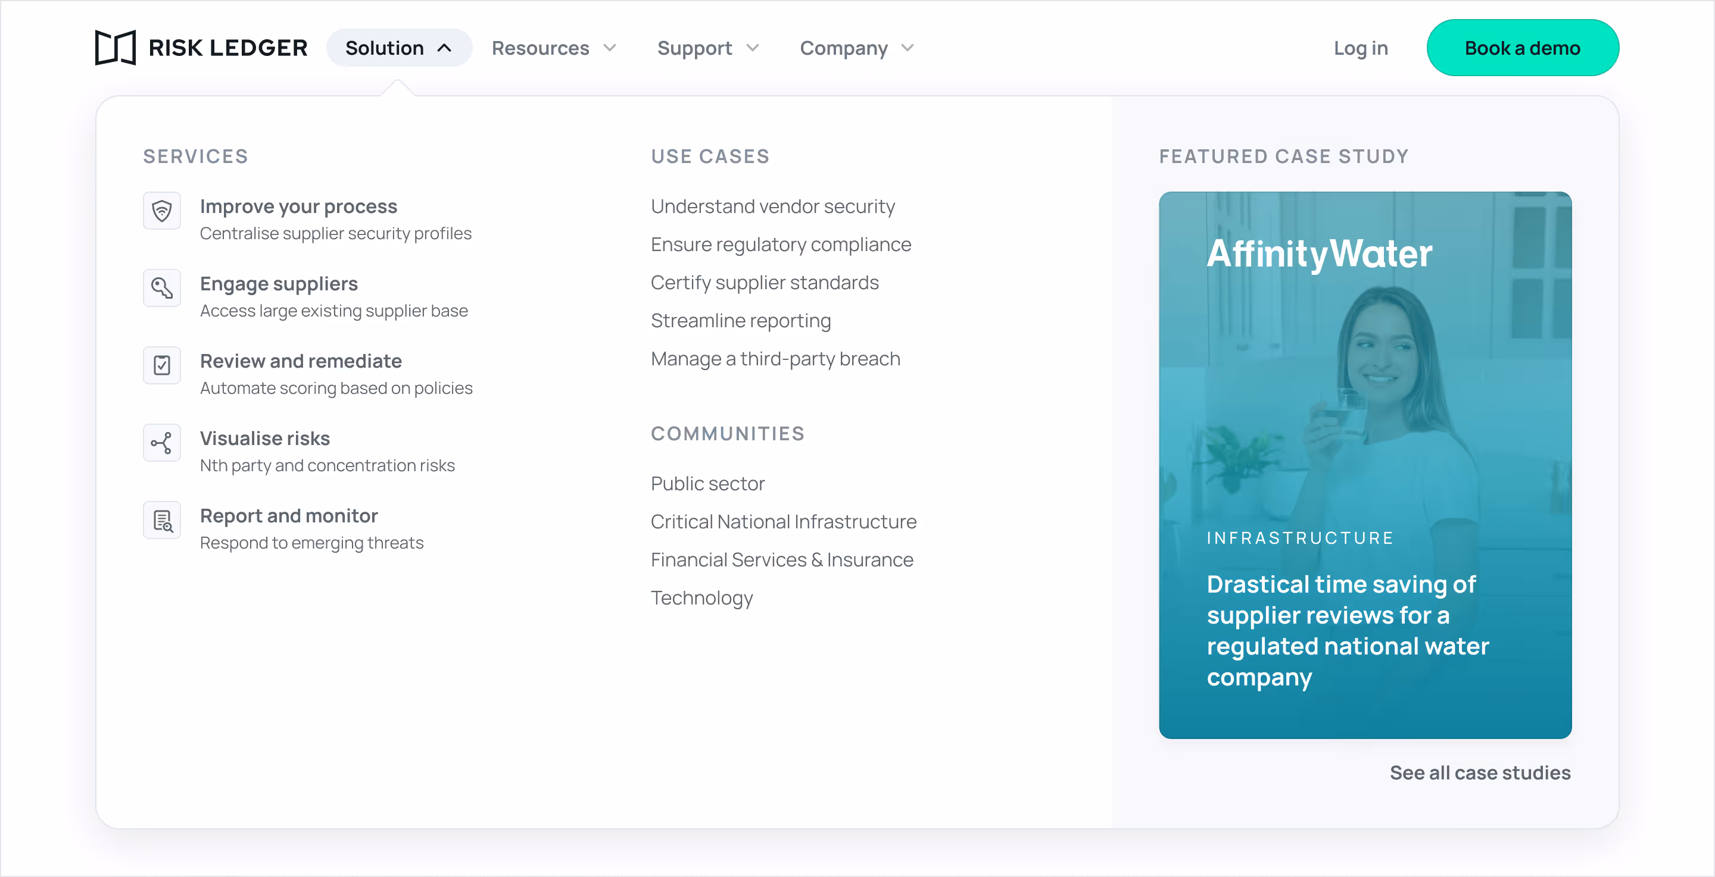Click the checklist icon beside Review and remediate
The image size is (1715, 877).
(x=162, y=366)
